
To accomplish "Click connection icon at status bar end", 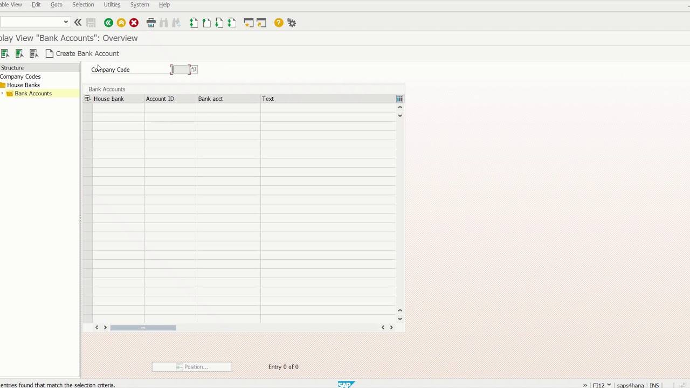I will point(683,385).
